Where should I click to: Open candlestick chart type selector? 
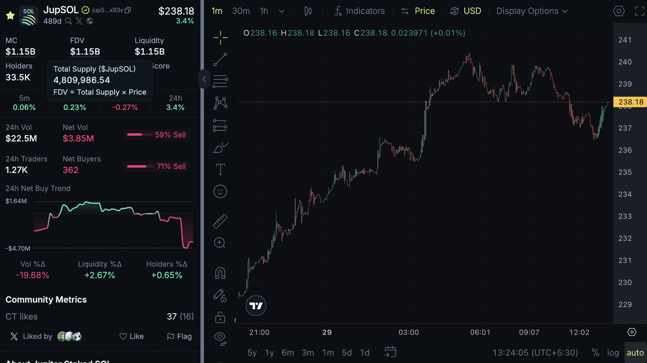point(308,11)
